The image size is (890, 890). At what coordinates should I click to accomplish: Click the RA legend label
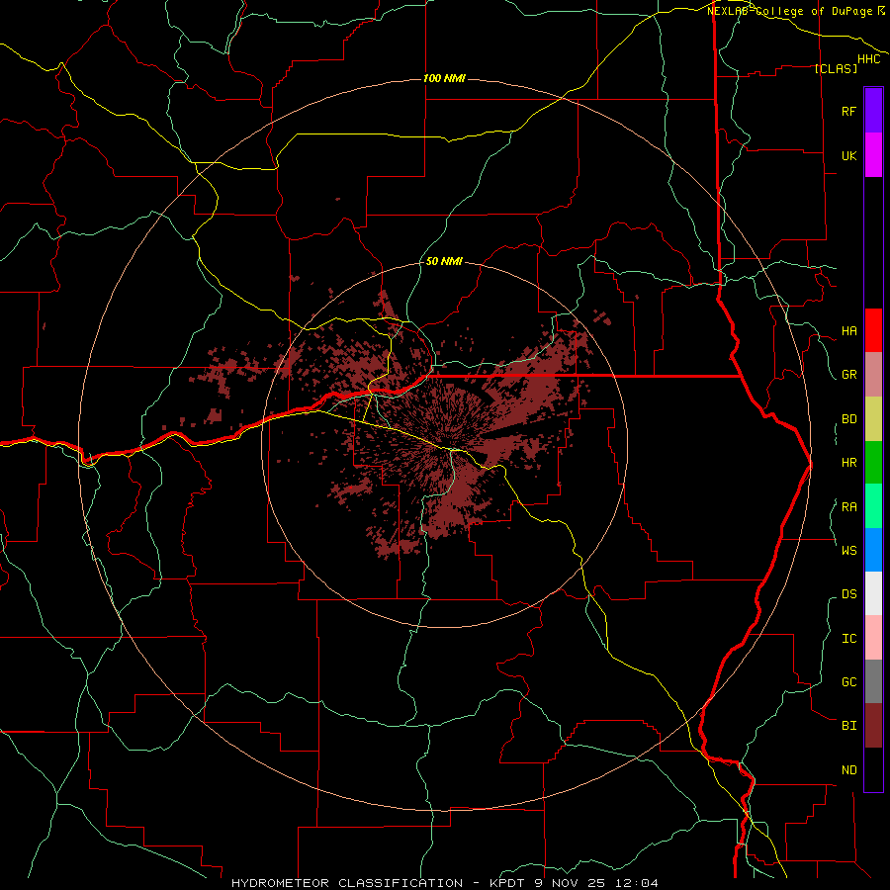(848, 507)
